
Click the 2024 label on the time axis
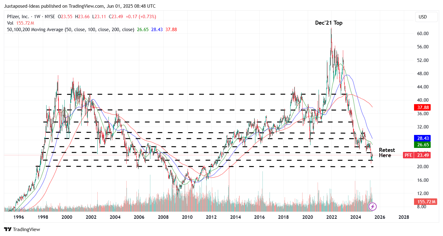[356, 217]
